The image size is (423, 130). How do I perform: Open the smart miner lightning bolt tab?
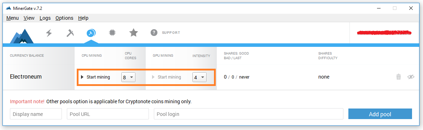[x=49, y=33]
